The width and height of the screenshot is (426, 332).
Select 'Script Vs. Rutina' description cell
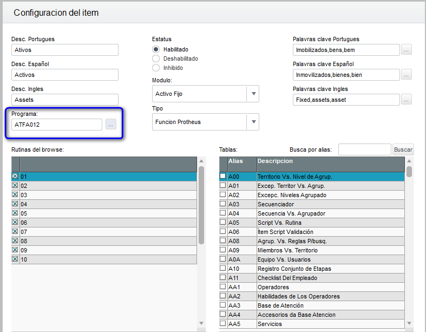point(331,223)
